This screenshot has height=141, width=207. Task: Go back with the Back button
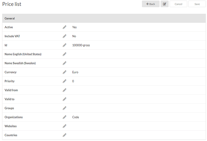tap(151, 4)
